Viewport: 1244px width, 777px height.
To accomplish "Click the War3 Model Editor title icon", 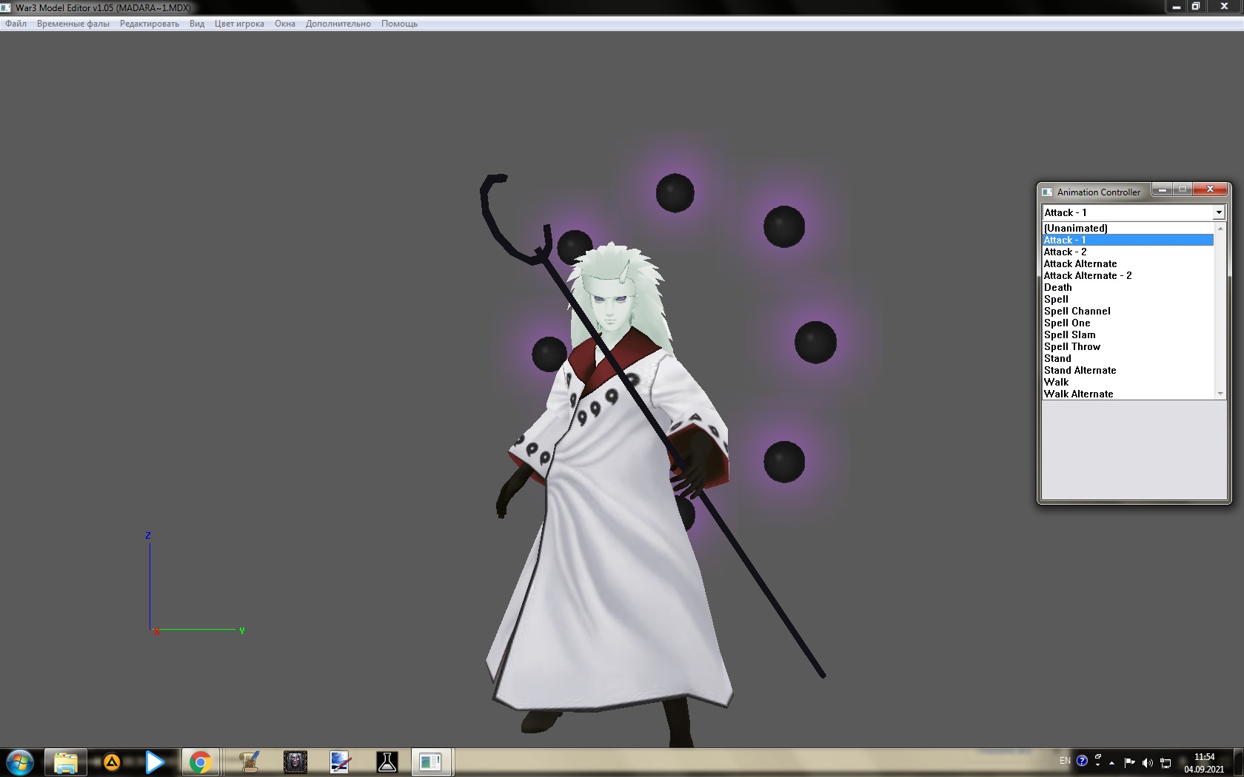I will [x=7, y=7].
